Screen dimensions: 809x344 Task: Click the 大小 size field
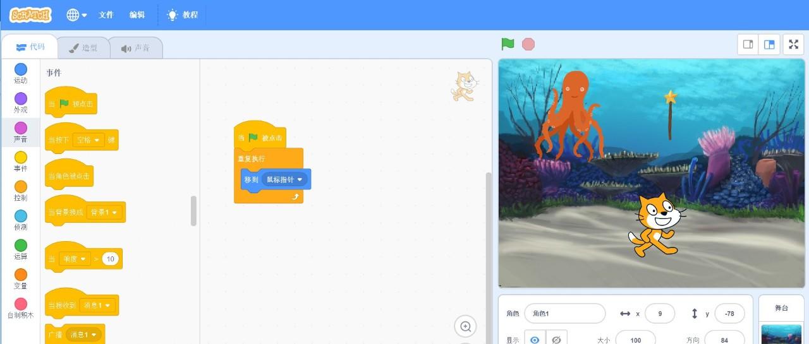pos(635,338)
